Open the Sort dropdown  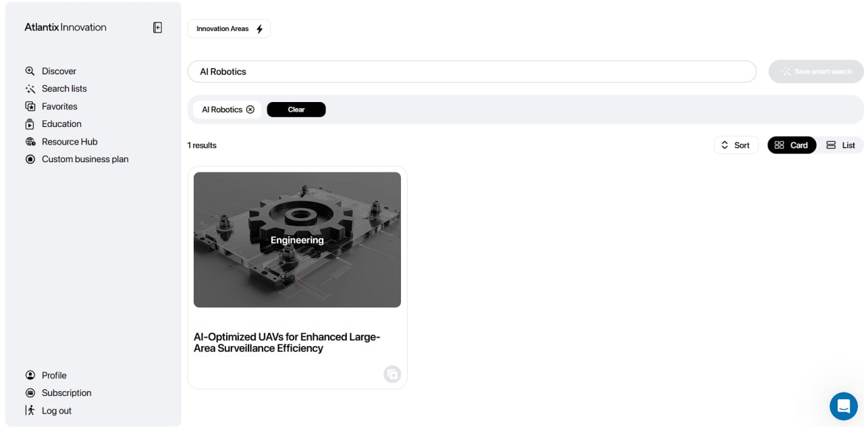(736, 145)
